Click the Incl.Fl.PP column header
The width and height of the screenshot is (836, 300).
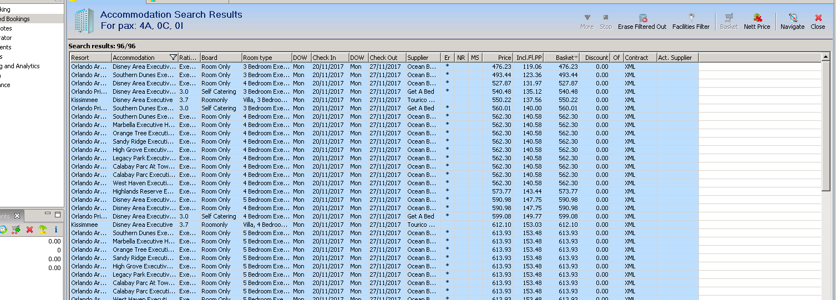528,58
